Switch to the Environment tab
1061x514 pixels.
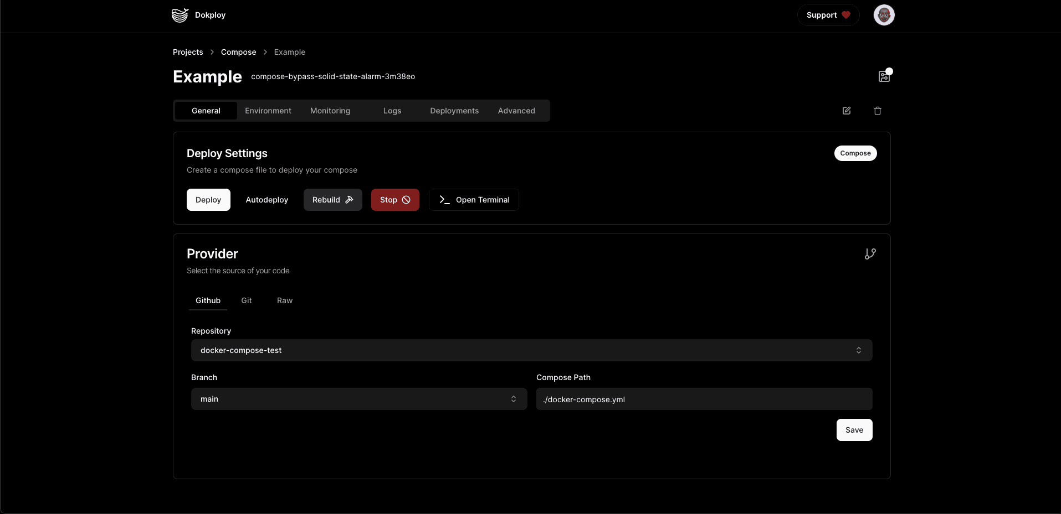click(x=268, y=111)
